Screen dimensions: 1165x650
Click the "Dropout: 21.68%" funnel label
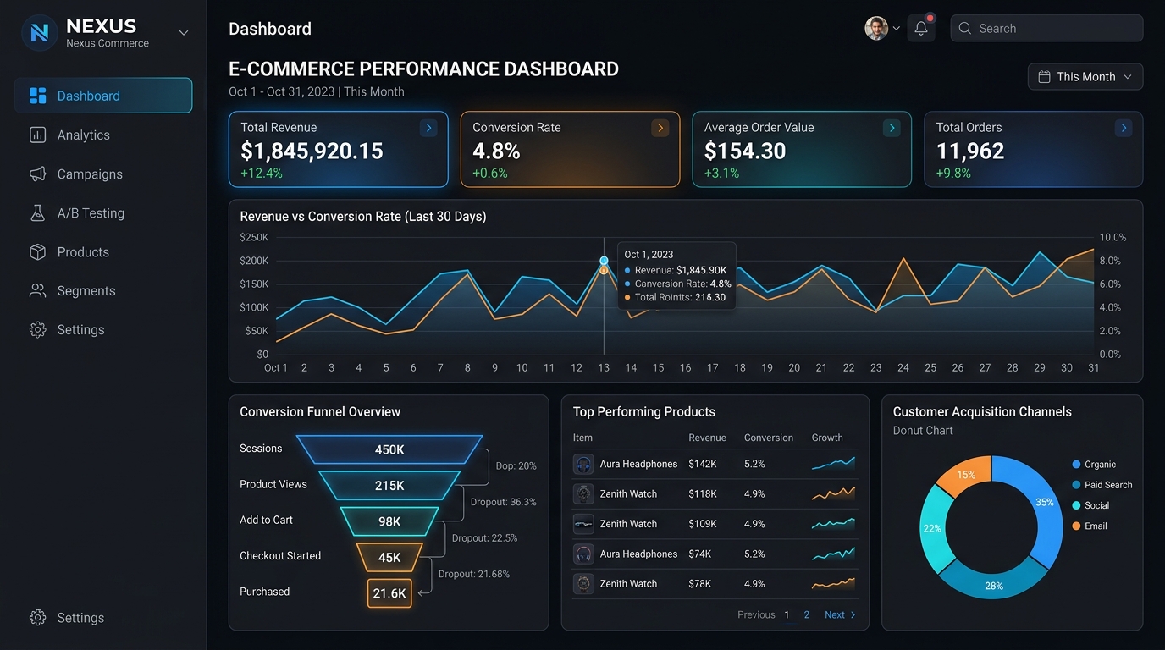tap(474, 574)
